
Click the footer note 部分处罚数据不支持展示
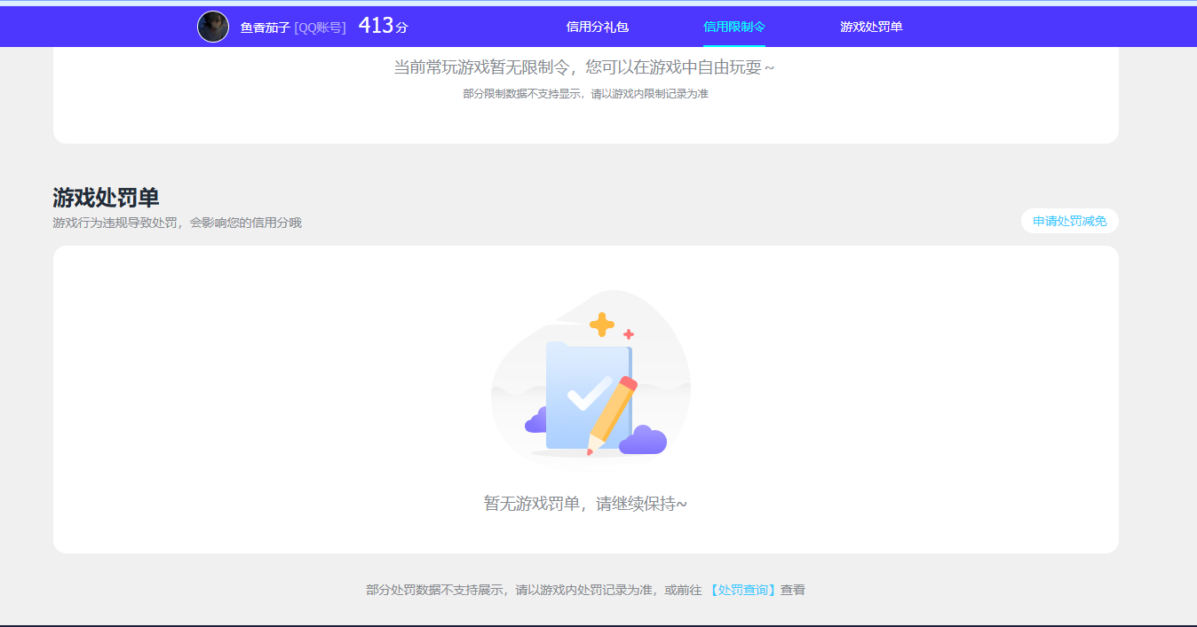pos(435,590)
